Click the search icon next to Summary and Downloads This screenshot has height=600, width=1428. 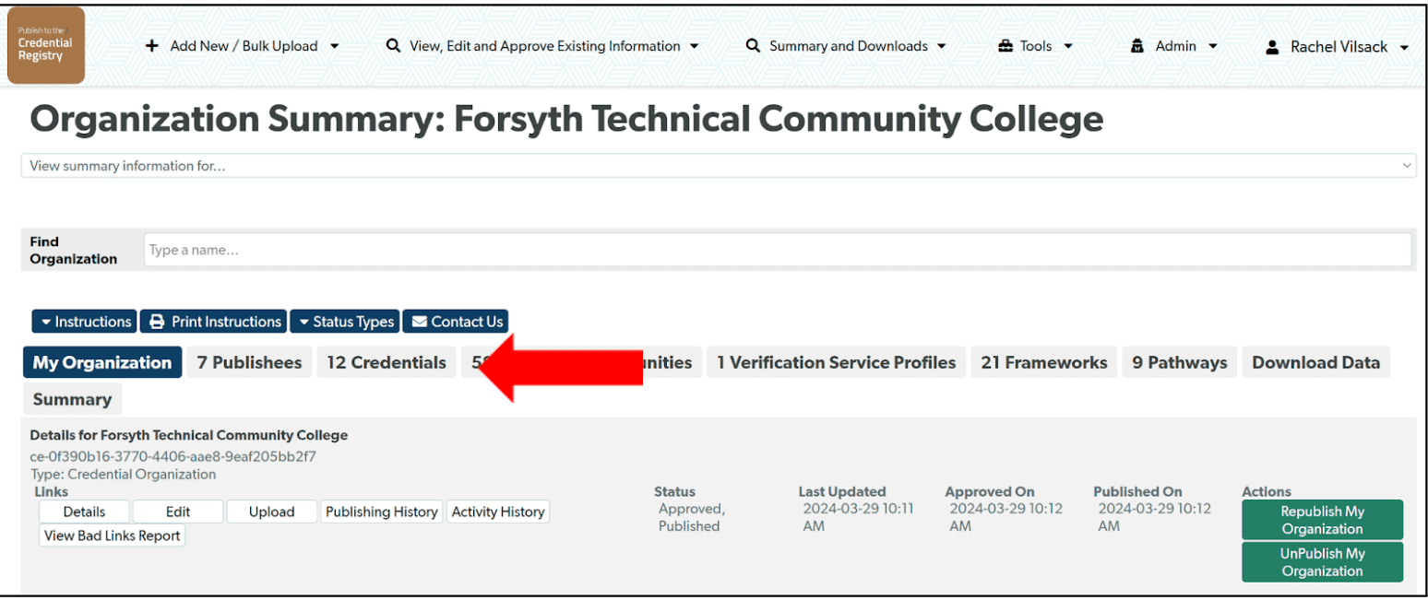tap(752, 45)
